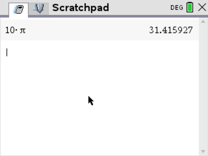Close the Scratchpad with the X
208x156 pixels.
tap(202, 7)
